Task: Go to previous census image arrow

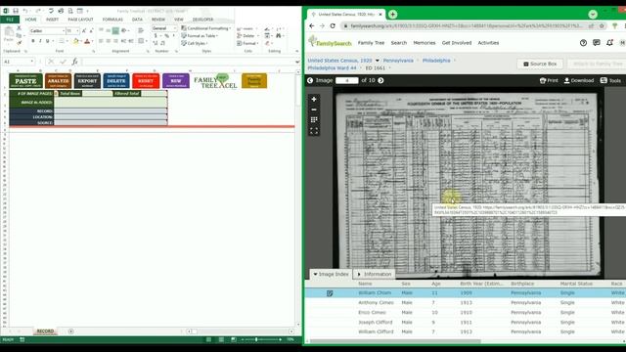Action: click(310, 80)
